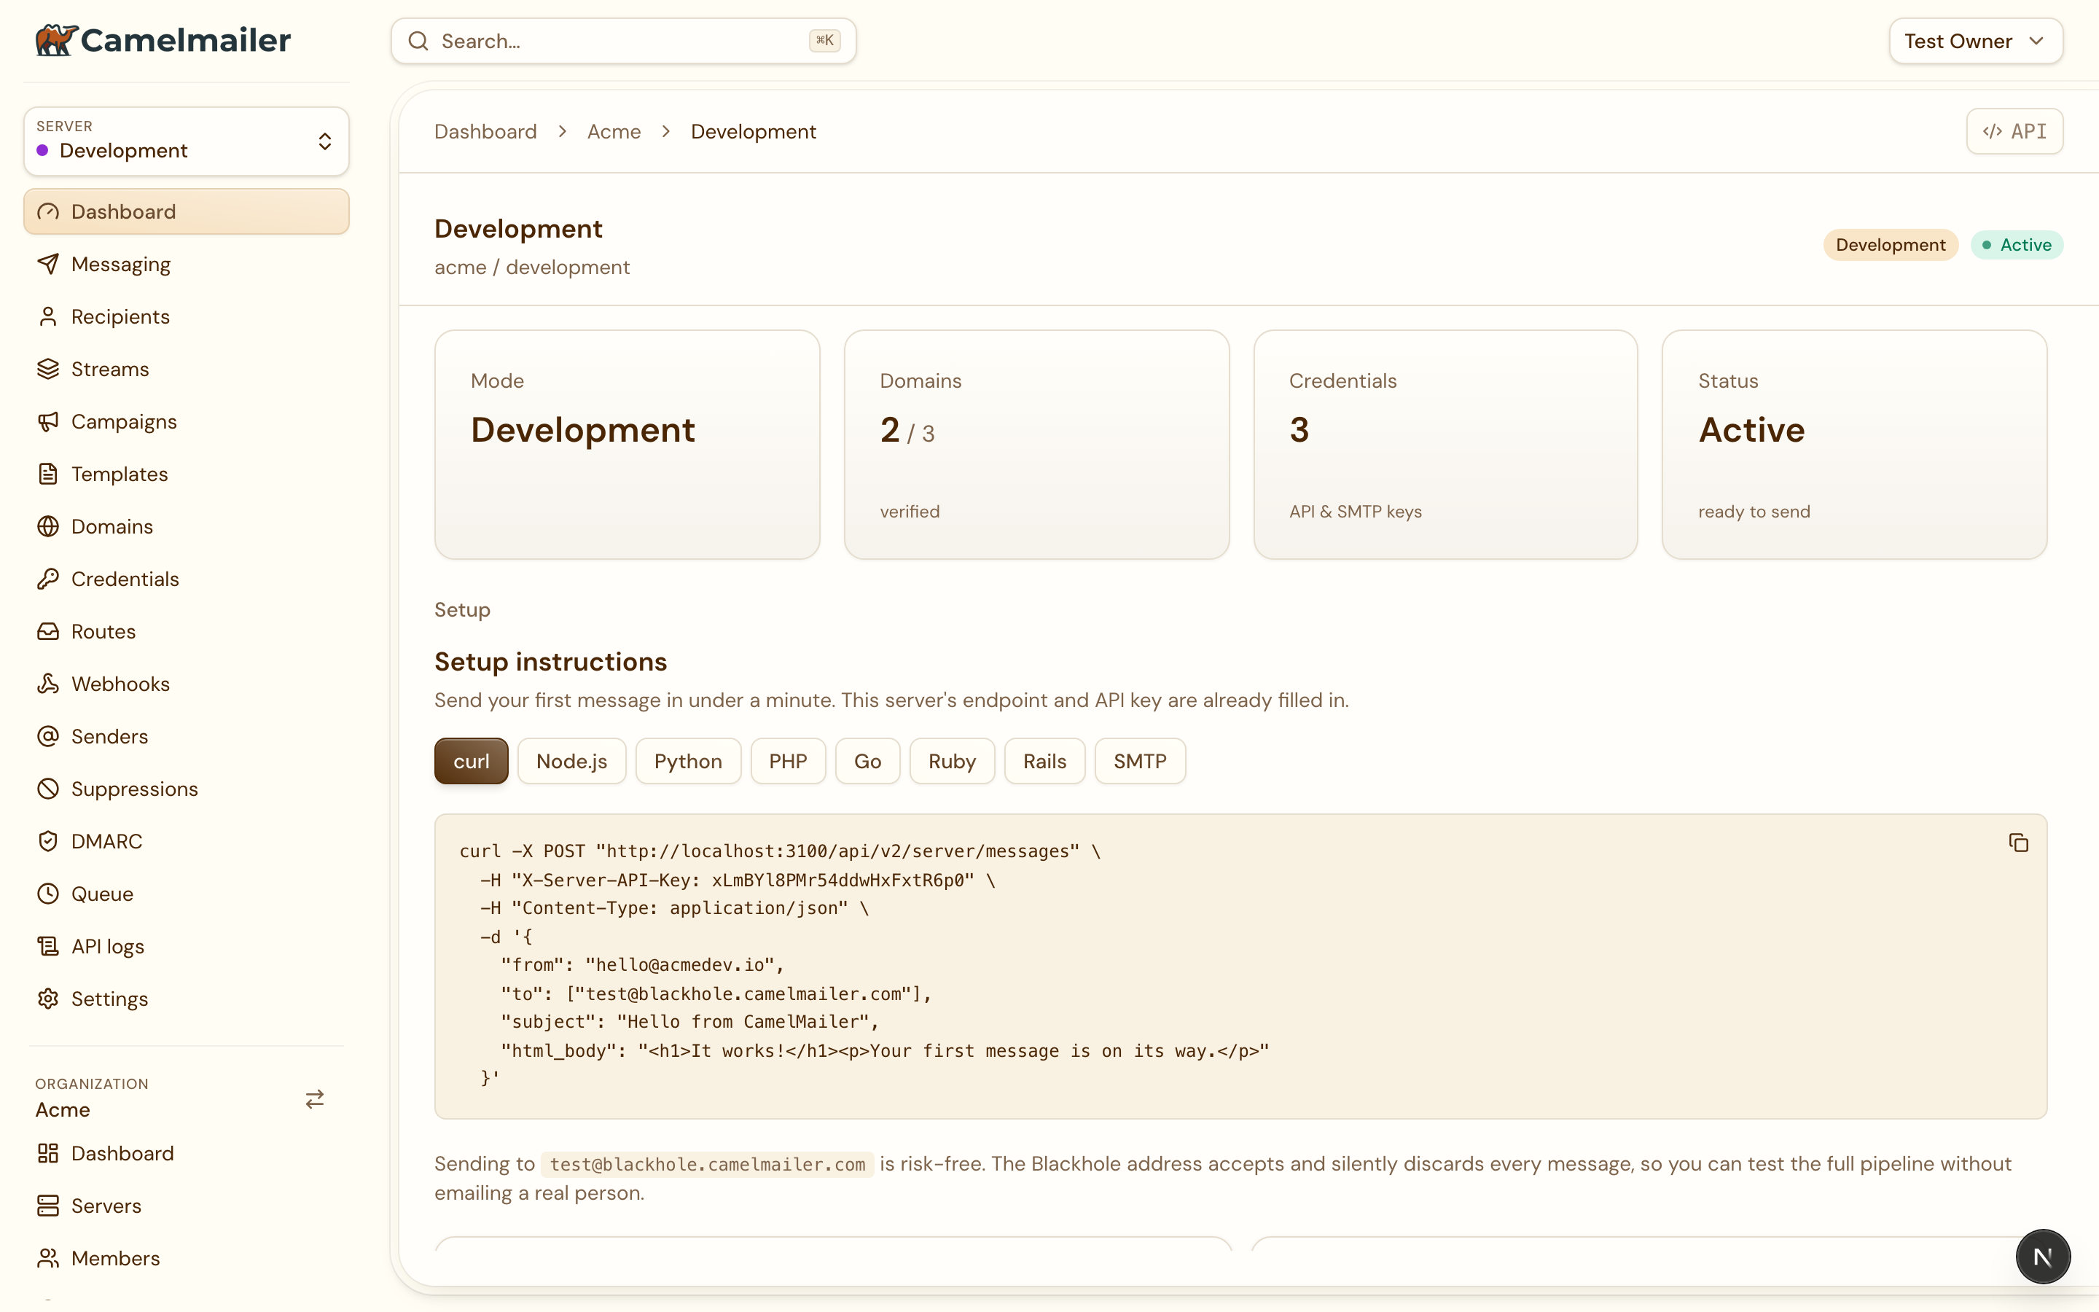Open the Test Owner account menu
The height and width of the screenshot is (1312, 2099).
1975,41
